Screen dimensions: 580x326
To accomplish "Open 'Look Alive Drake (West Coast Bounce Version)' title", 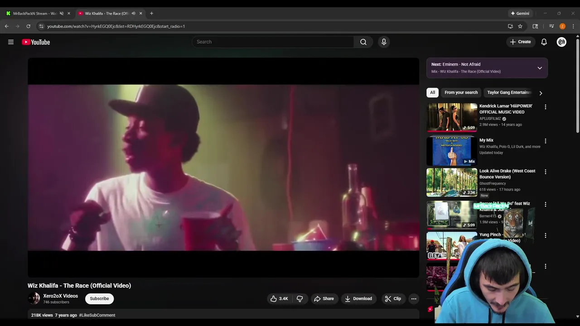I will [507, 174].
